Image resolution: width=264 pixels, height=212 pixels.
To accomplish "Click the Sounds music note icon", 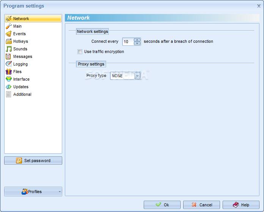I will 9,49.
